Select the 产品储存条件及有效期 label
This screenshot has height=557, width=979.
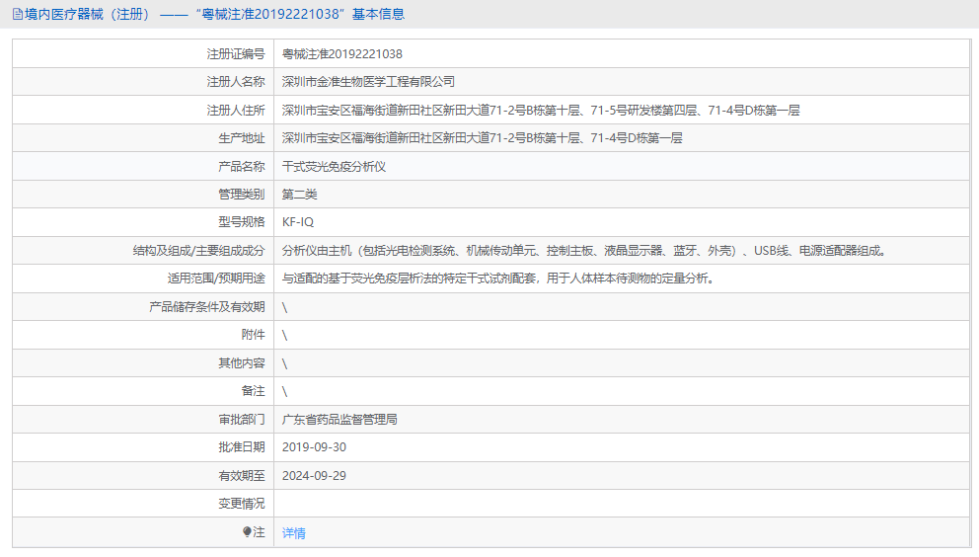click(x=207, y=307)
